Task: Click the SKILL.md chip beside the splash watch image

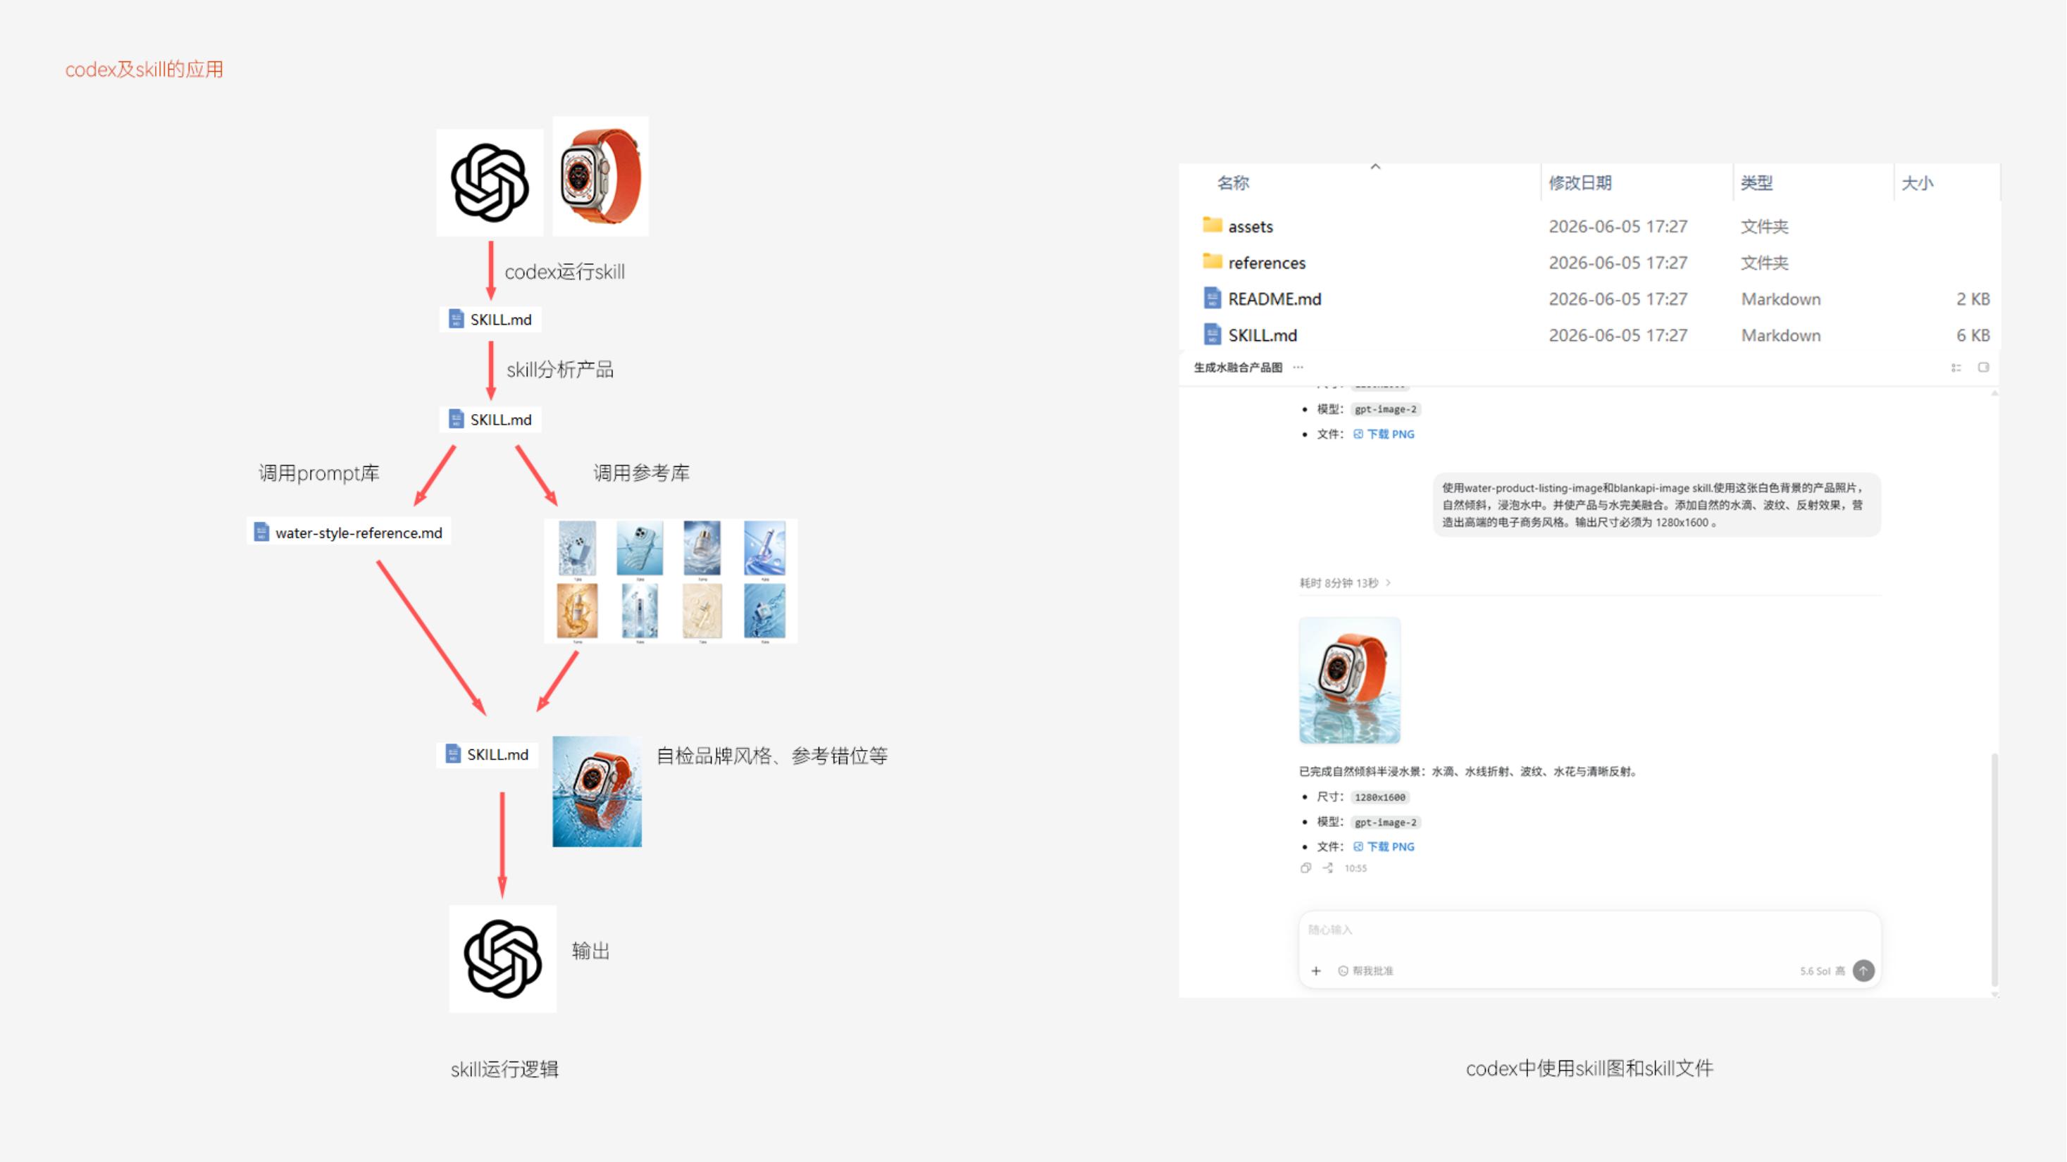Action: pos(487,755)
